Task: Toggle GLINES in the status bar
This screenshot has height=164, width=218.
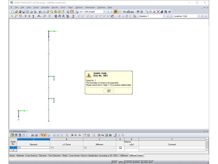Action: click(145, 162)
